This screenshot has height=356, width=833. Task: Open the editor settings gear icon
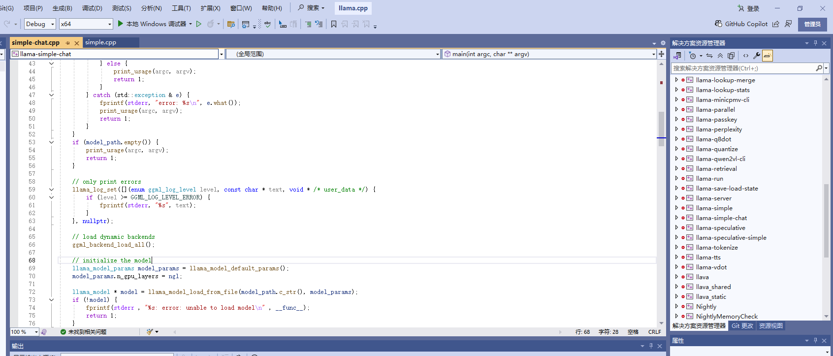(x=663, y=43)
